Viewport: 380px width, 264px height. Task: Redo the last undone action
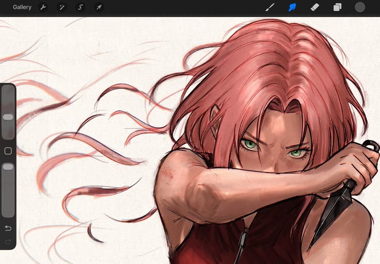pyautogui.click(x=8, y=241)
